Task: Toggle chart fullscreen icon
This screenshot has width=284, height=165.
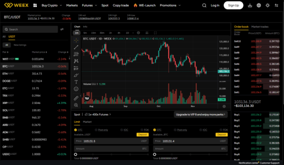Action: [x=155, y=33]
